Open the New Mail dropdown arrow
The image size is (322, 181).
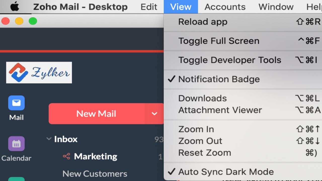tap(154, 114)
